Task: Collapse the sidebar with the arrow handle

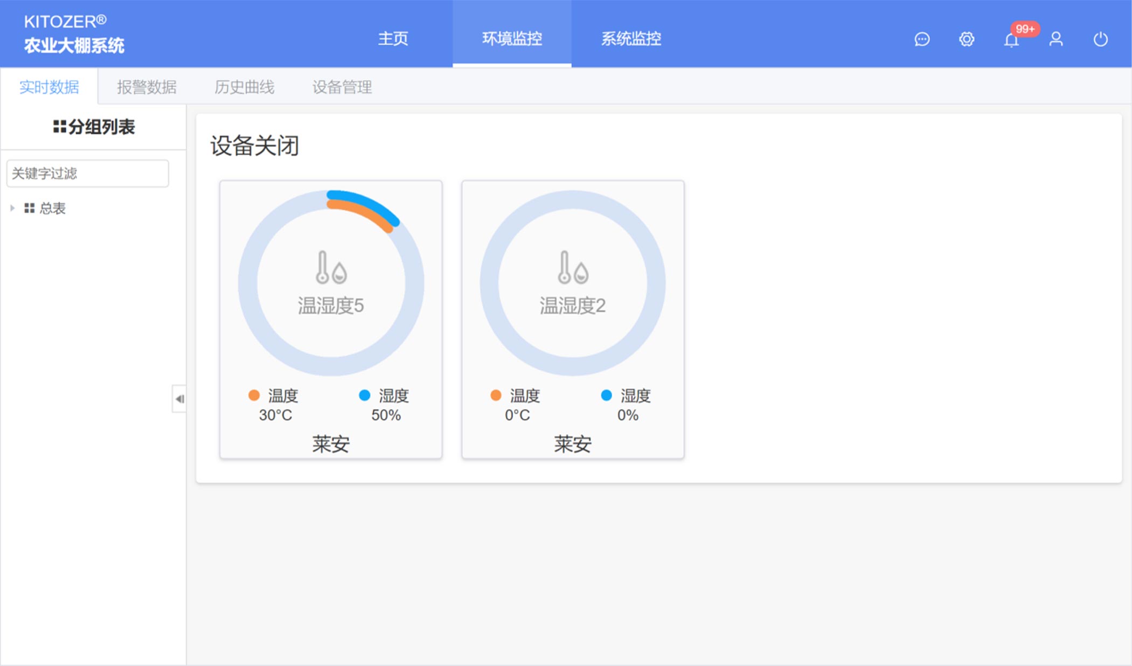Action: 179,399
